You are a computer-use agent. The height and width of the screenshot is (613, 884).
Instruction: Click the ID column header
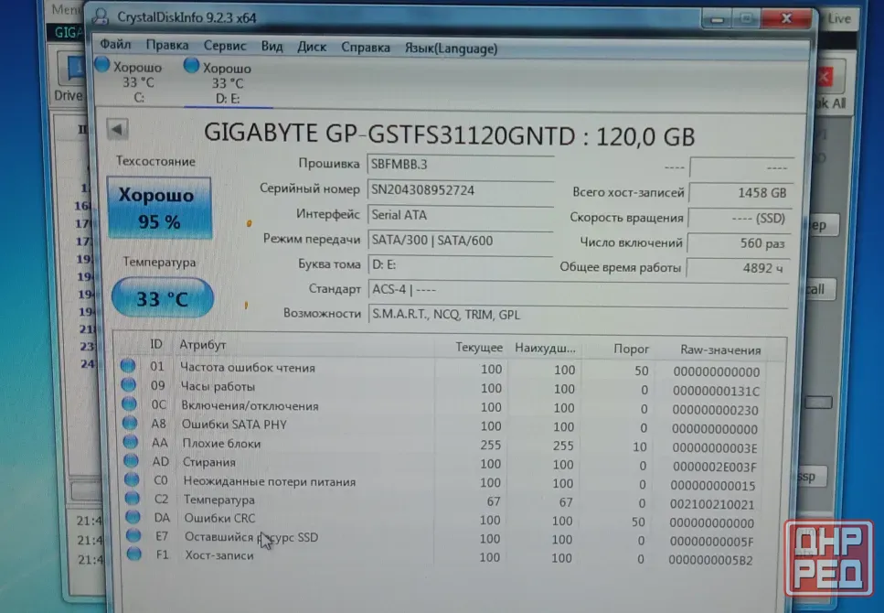click(x=156, y=344)
